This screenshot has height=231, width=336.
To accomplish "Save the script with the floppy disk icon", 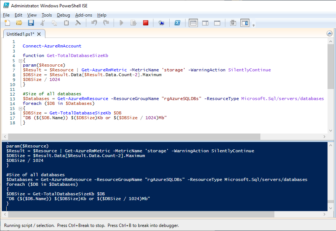I will coord(31,23).
